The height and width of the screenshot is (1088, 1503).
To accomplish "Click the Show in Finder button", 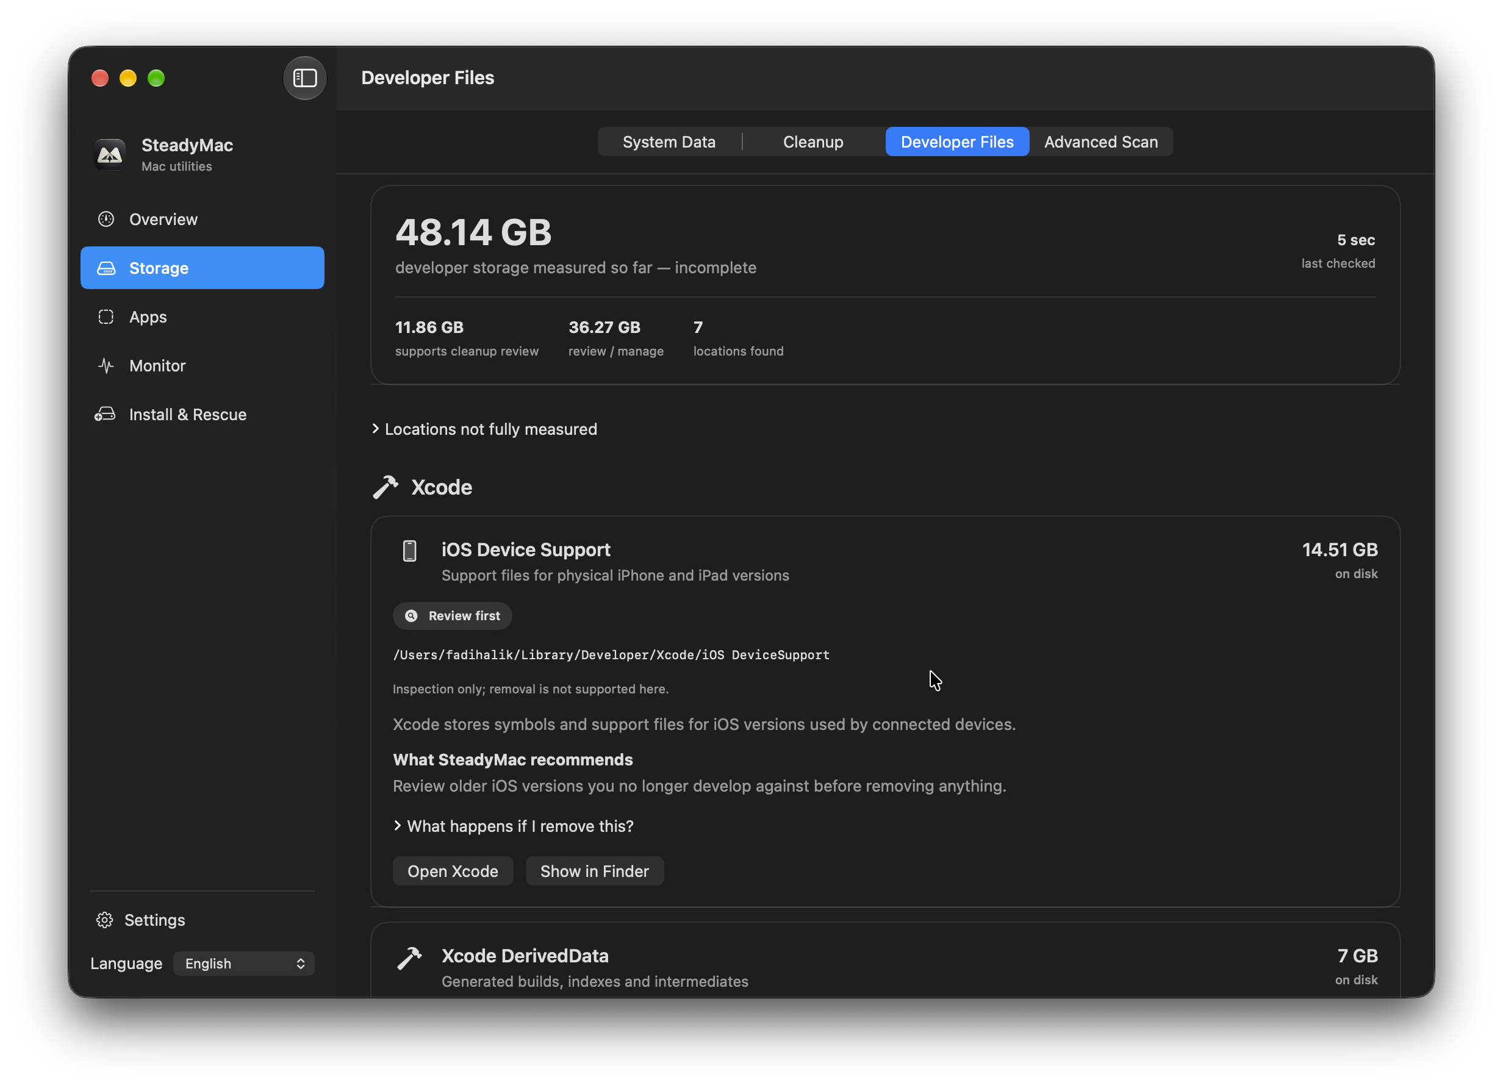I will (x=595, y=871).
